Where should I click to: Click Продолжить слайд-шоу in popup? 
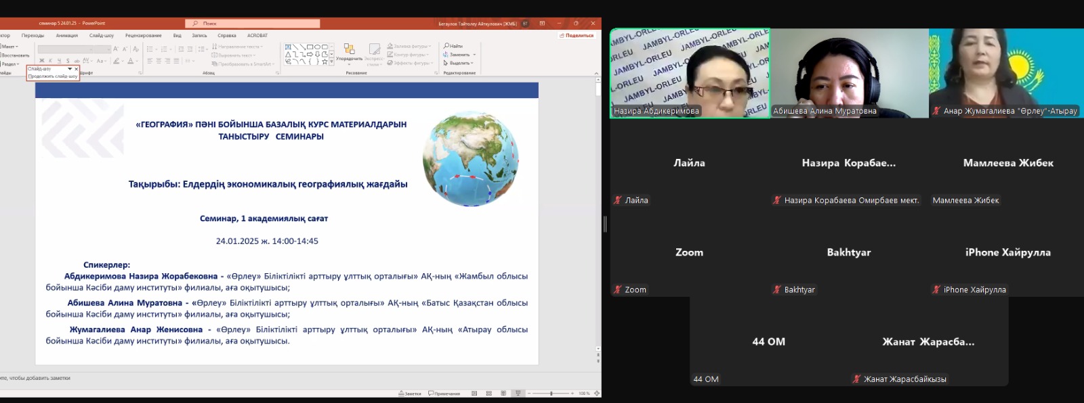(x=53, y=76)
